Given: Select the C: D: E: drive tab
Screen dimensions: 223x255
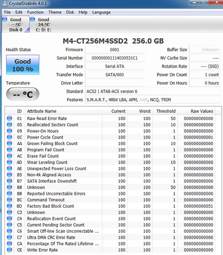Looking at the screenshot, I should pos(43,25).
